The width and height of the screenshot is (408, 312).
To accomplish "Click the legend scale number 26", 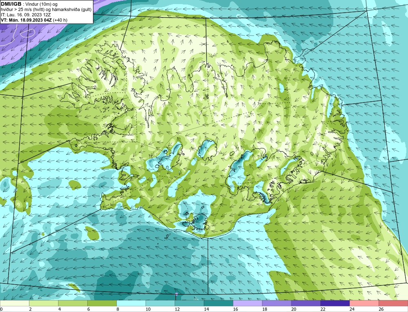I will click(x=381, y=309).
